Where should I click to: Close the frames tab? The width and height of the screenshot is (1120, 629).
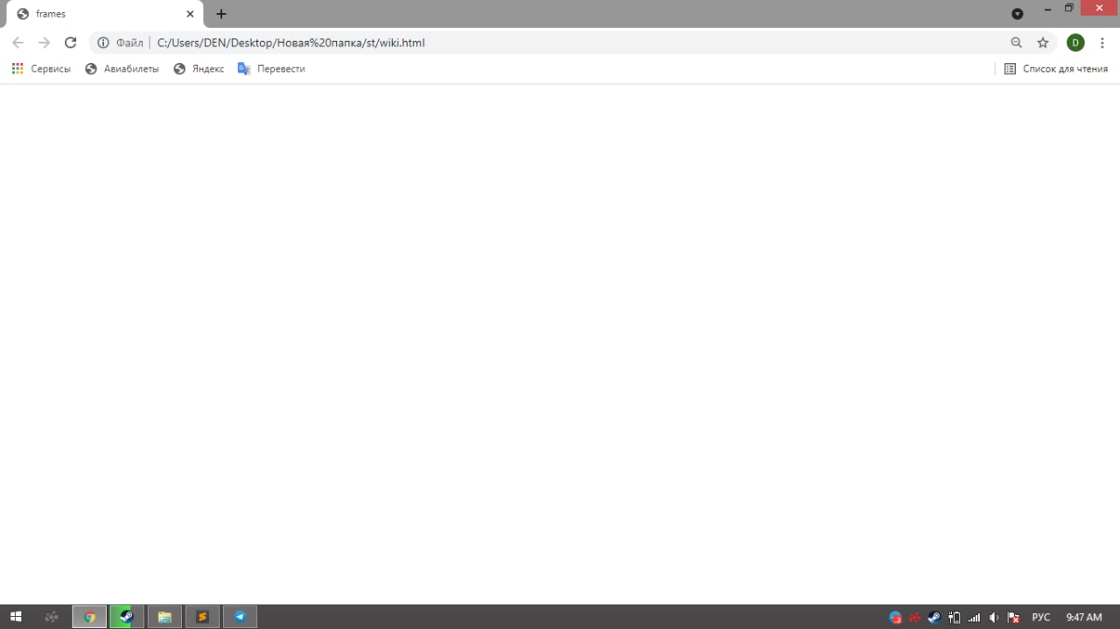pos(190,13)
